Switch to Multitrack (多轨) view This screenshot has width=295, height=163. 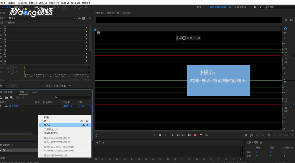[x=19, y=7]
